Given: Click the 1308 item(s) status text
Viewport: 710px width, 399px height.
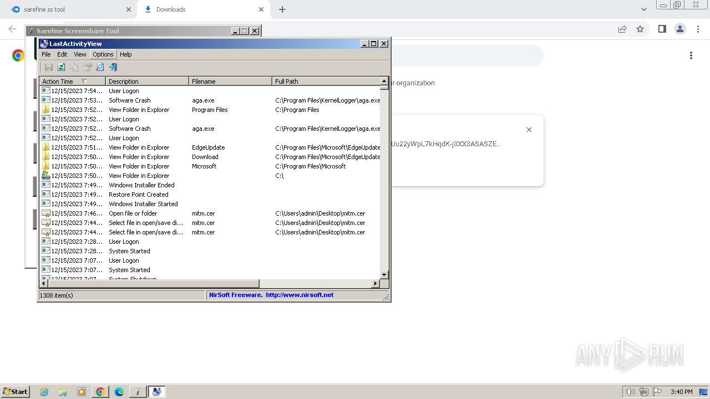Looking at the screenshot, I should 57,295.
